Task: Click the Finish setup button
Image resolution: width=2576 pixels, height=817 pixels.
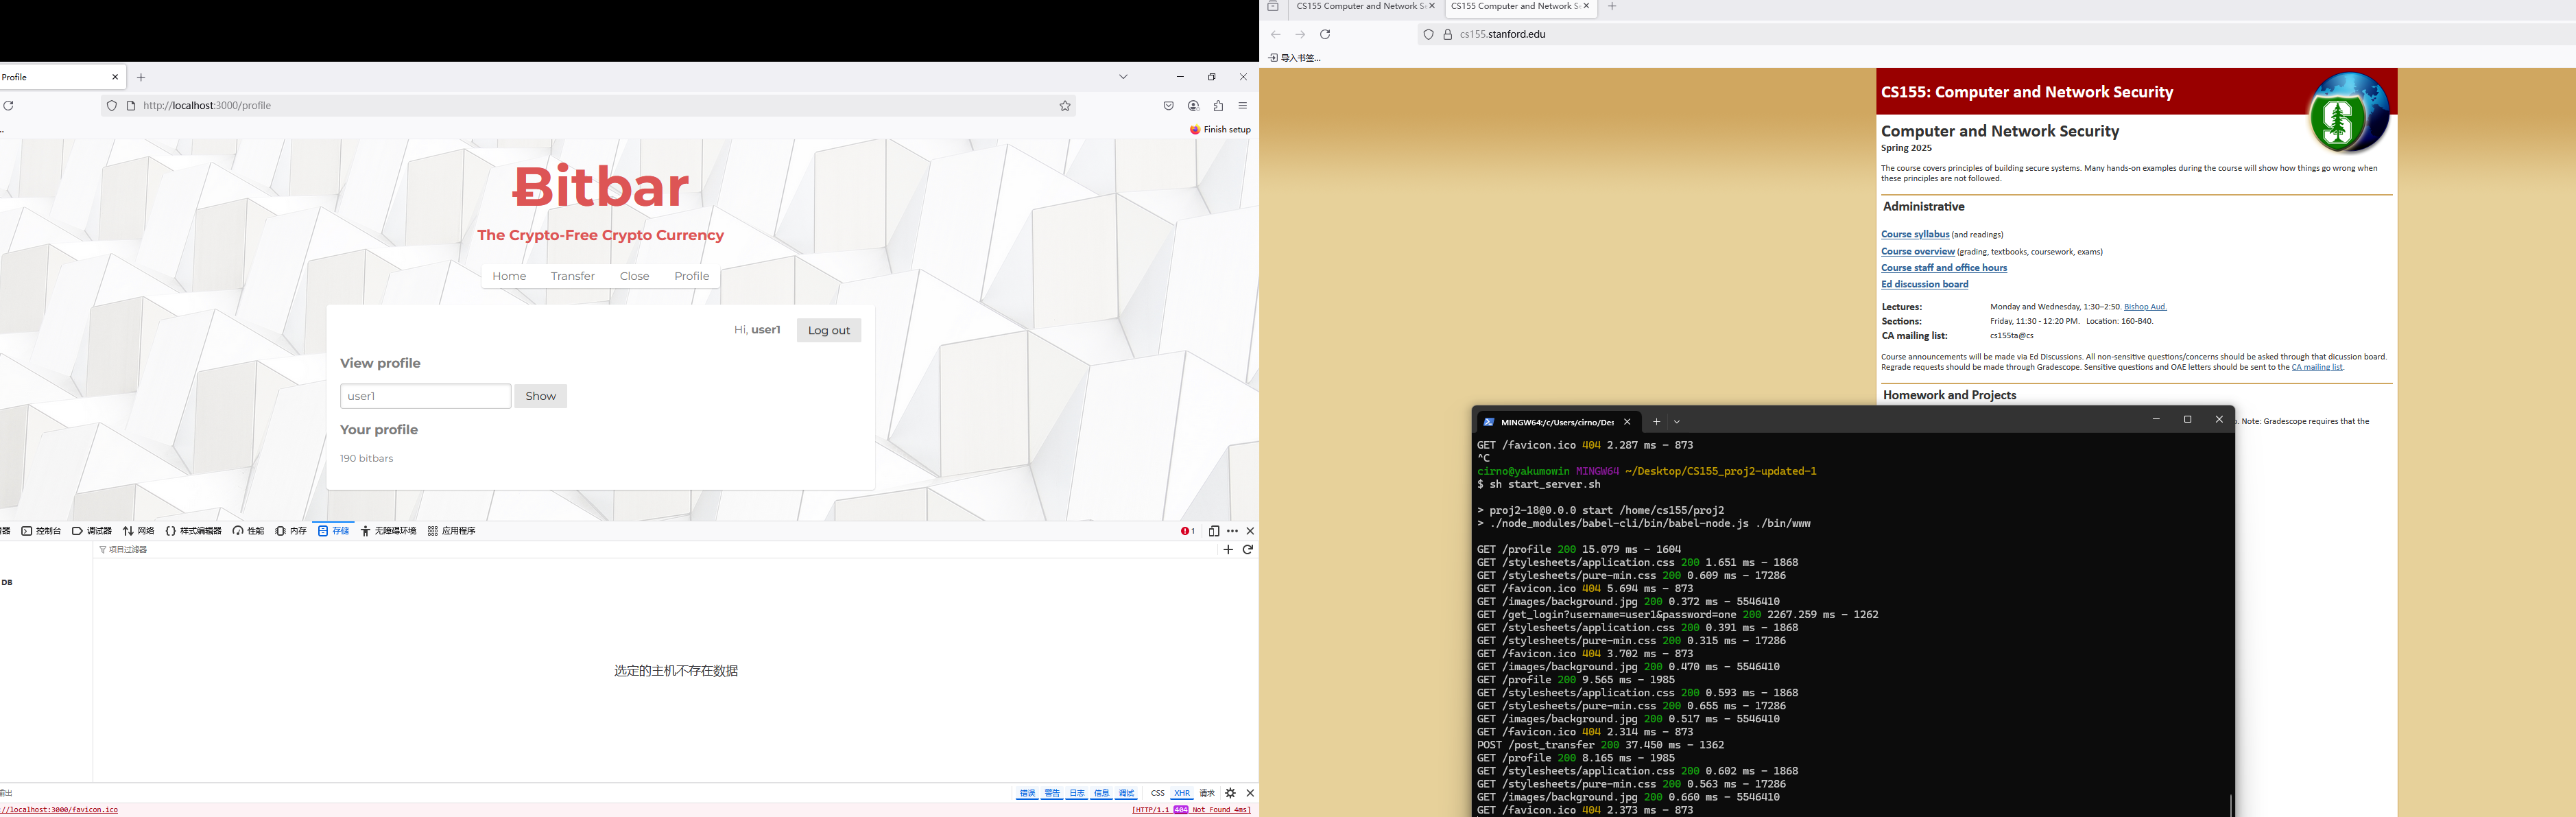Action: (1220, 130)
